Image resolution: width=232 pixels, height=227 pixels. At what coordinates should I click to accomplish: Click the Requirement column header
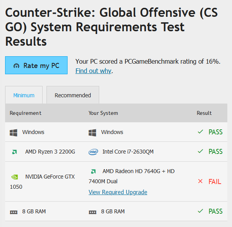pos(25,113)
